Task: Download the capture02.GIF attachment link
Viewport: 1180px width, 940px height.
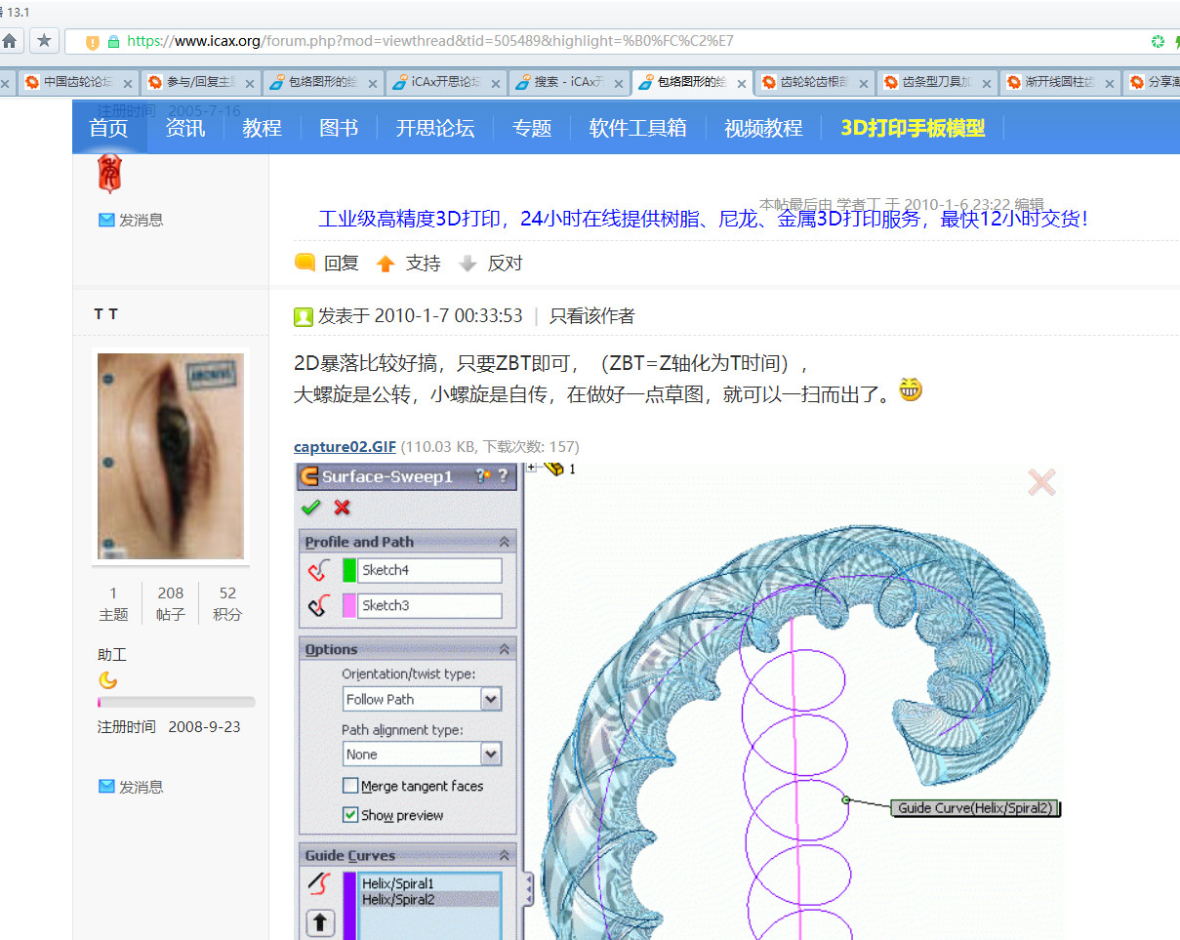Action: (x=346, y=447)
